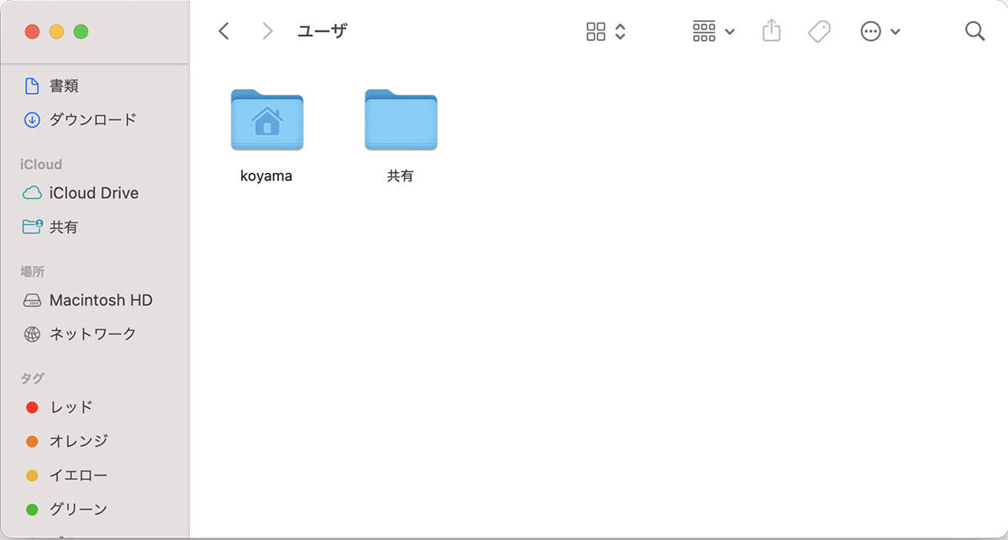Viewport: 1008px width, 540px height.
Task: Click the 書類 document icon
Action: pyautogui.click(x=32, y=86)
